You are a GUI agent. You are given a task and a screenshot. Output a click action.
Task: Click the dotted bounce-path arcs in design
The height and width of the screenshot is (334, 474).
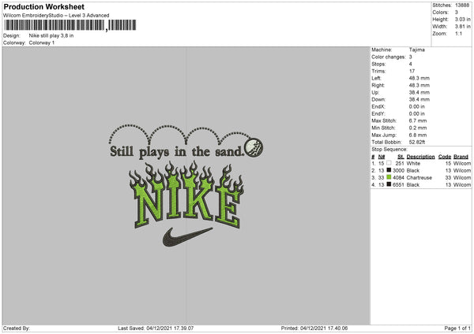[179, 134]
